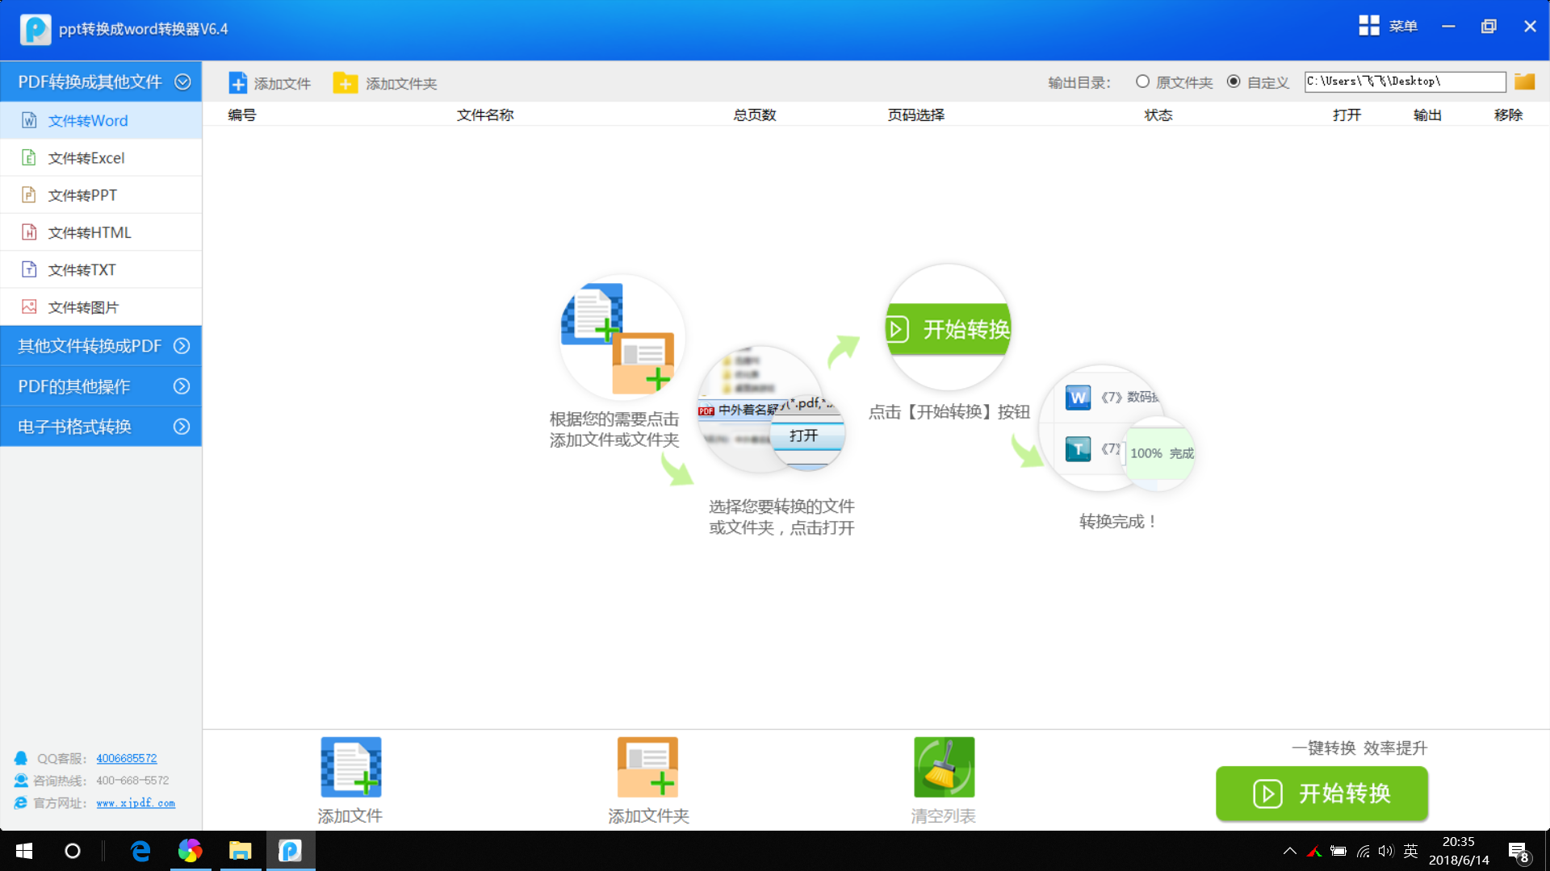This screenshot has height=871, width=1550.
Task: Expand the 其他文件转换成PDF section
Action: (x=182, y=346)
